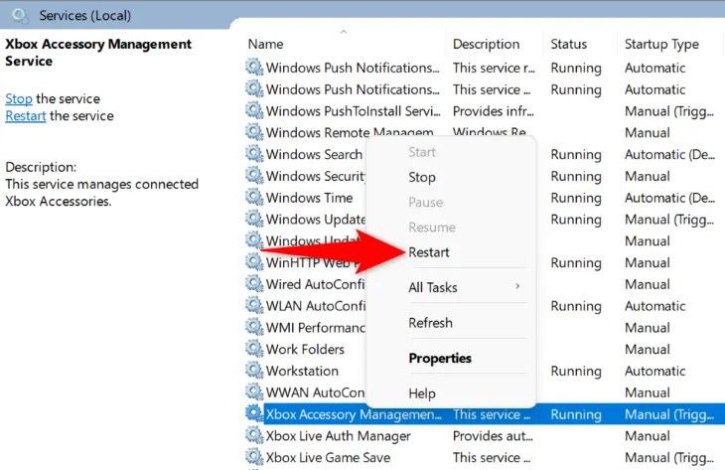Viewport: 725px width, 470px height.
Task: Expand the All Tasks submenu arrow
Action: click(517, 286)
